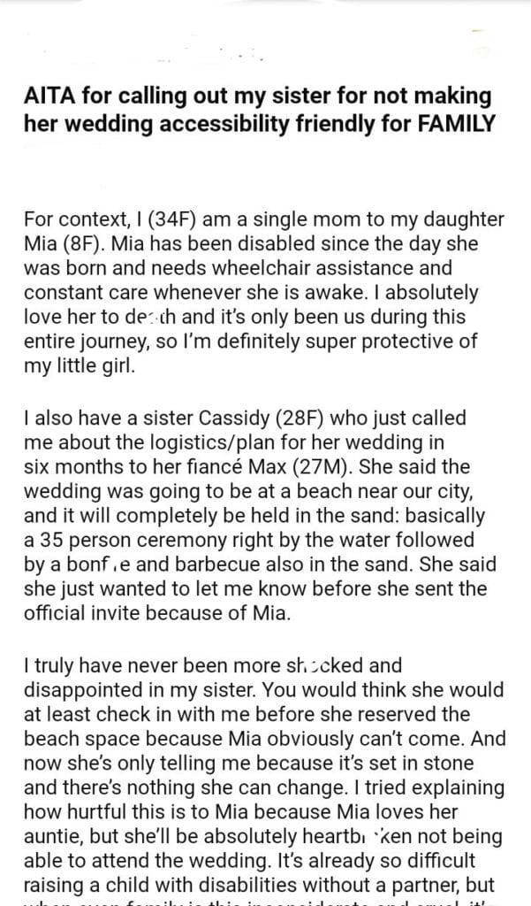Click the faint orange icon at top right
The height and width of the screenshot is (906, 531).
(480, 31)
